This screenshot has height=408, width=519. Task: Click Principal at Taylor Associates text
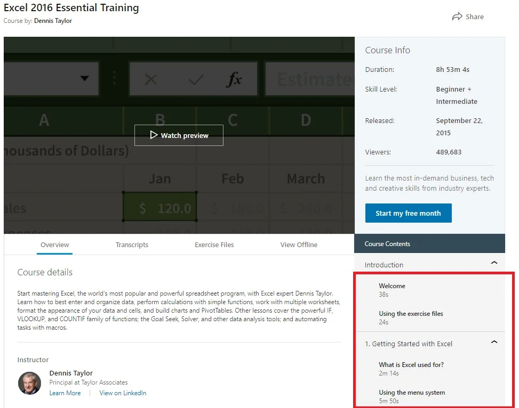pos(89,382)
